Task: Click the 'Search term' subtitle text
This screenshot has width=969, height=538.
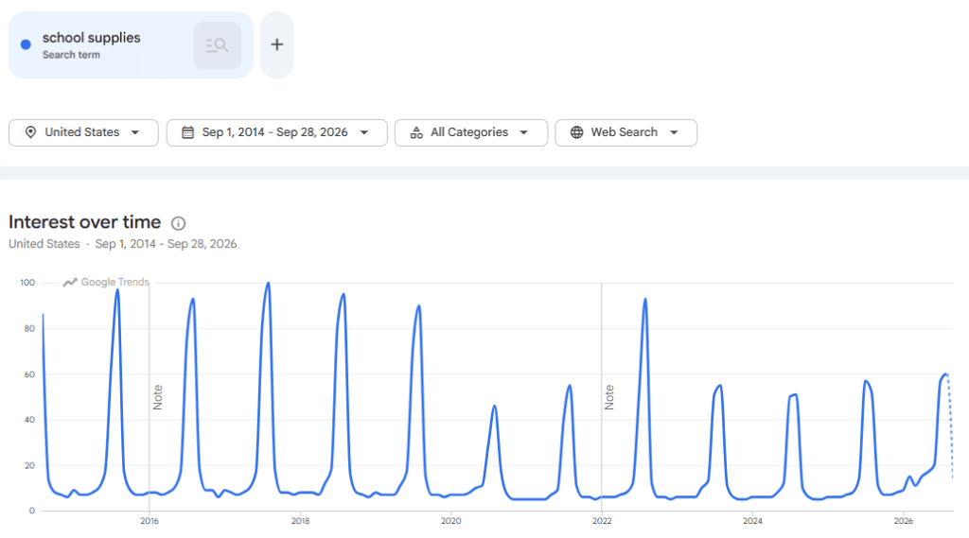Action: coord(71,55)
